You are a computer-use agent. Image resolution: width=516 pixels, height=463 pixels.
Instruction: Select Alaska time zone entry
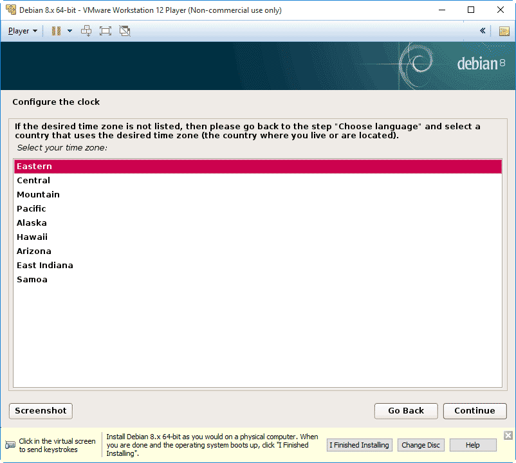32,223
